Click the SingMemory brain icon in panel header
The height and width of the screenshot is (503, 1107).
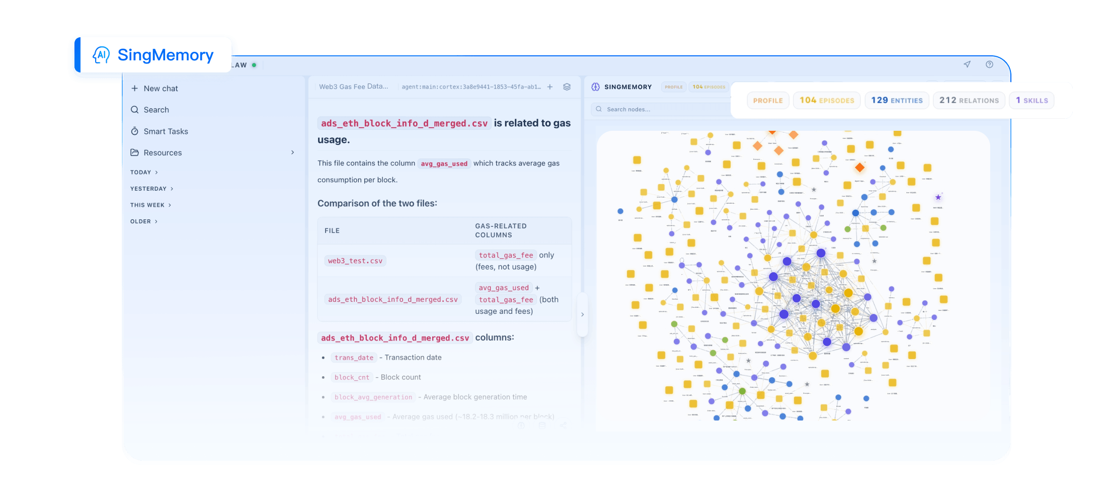pos(595,87)
